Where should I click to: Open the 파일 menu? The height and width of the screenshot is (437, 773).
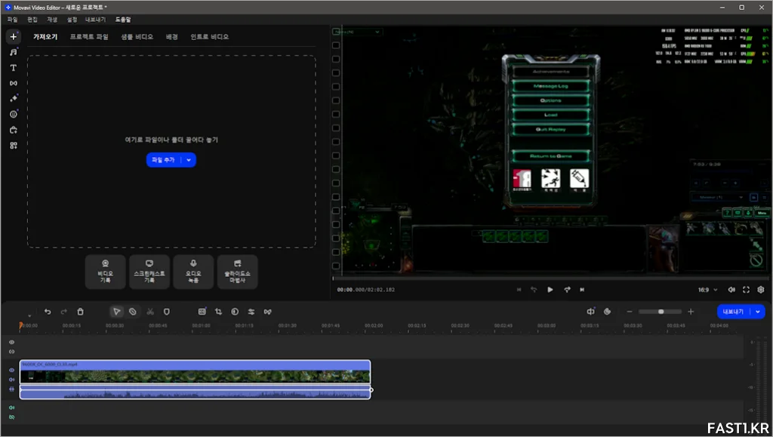click(x=12, y=20)
